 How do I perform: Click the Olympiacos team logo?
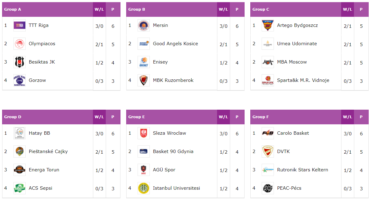coord(20,44)
